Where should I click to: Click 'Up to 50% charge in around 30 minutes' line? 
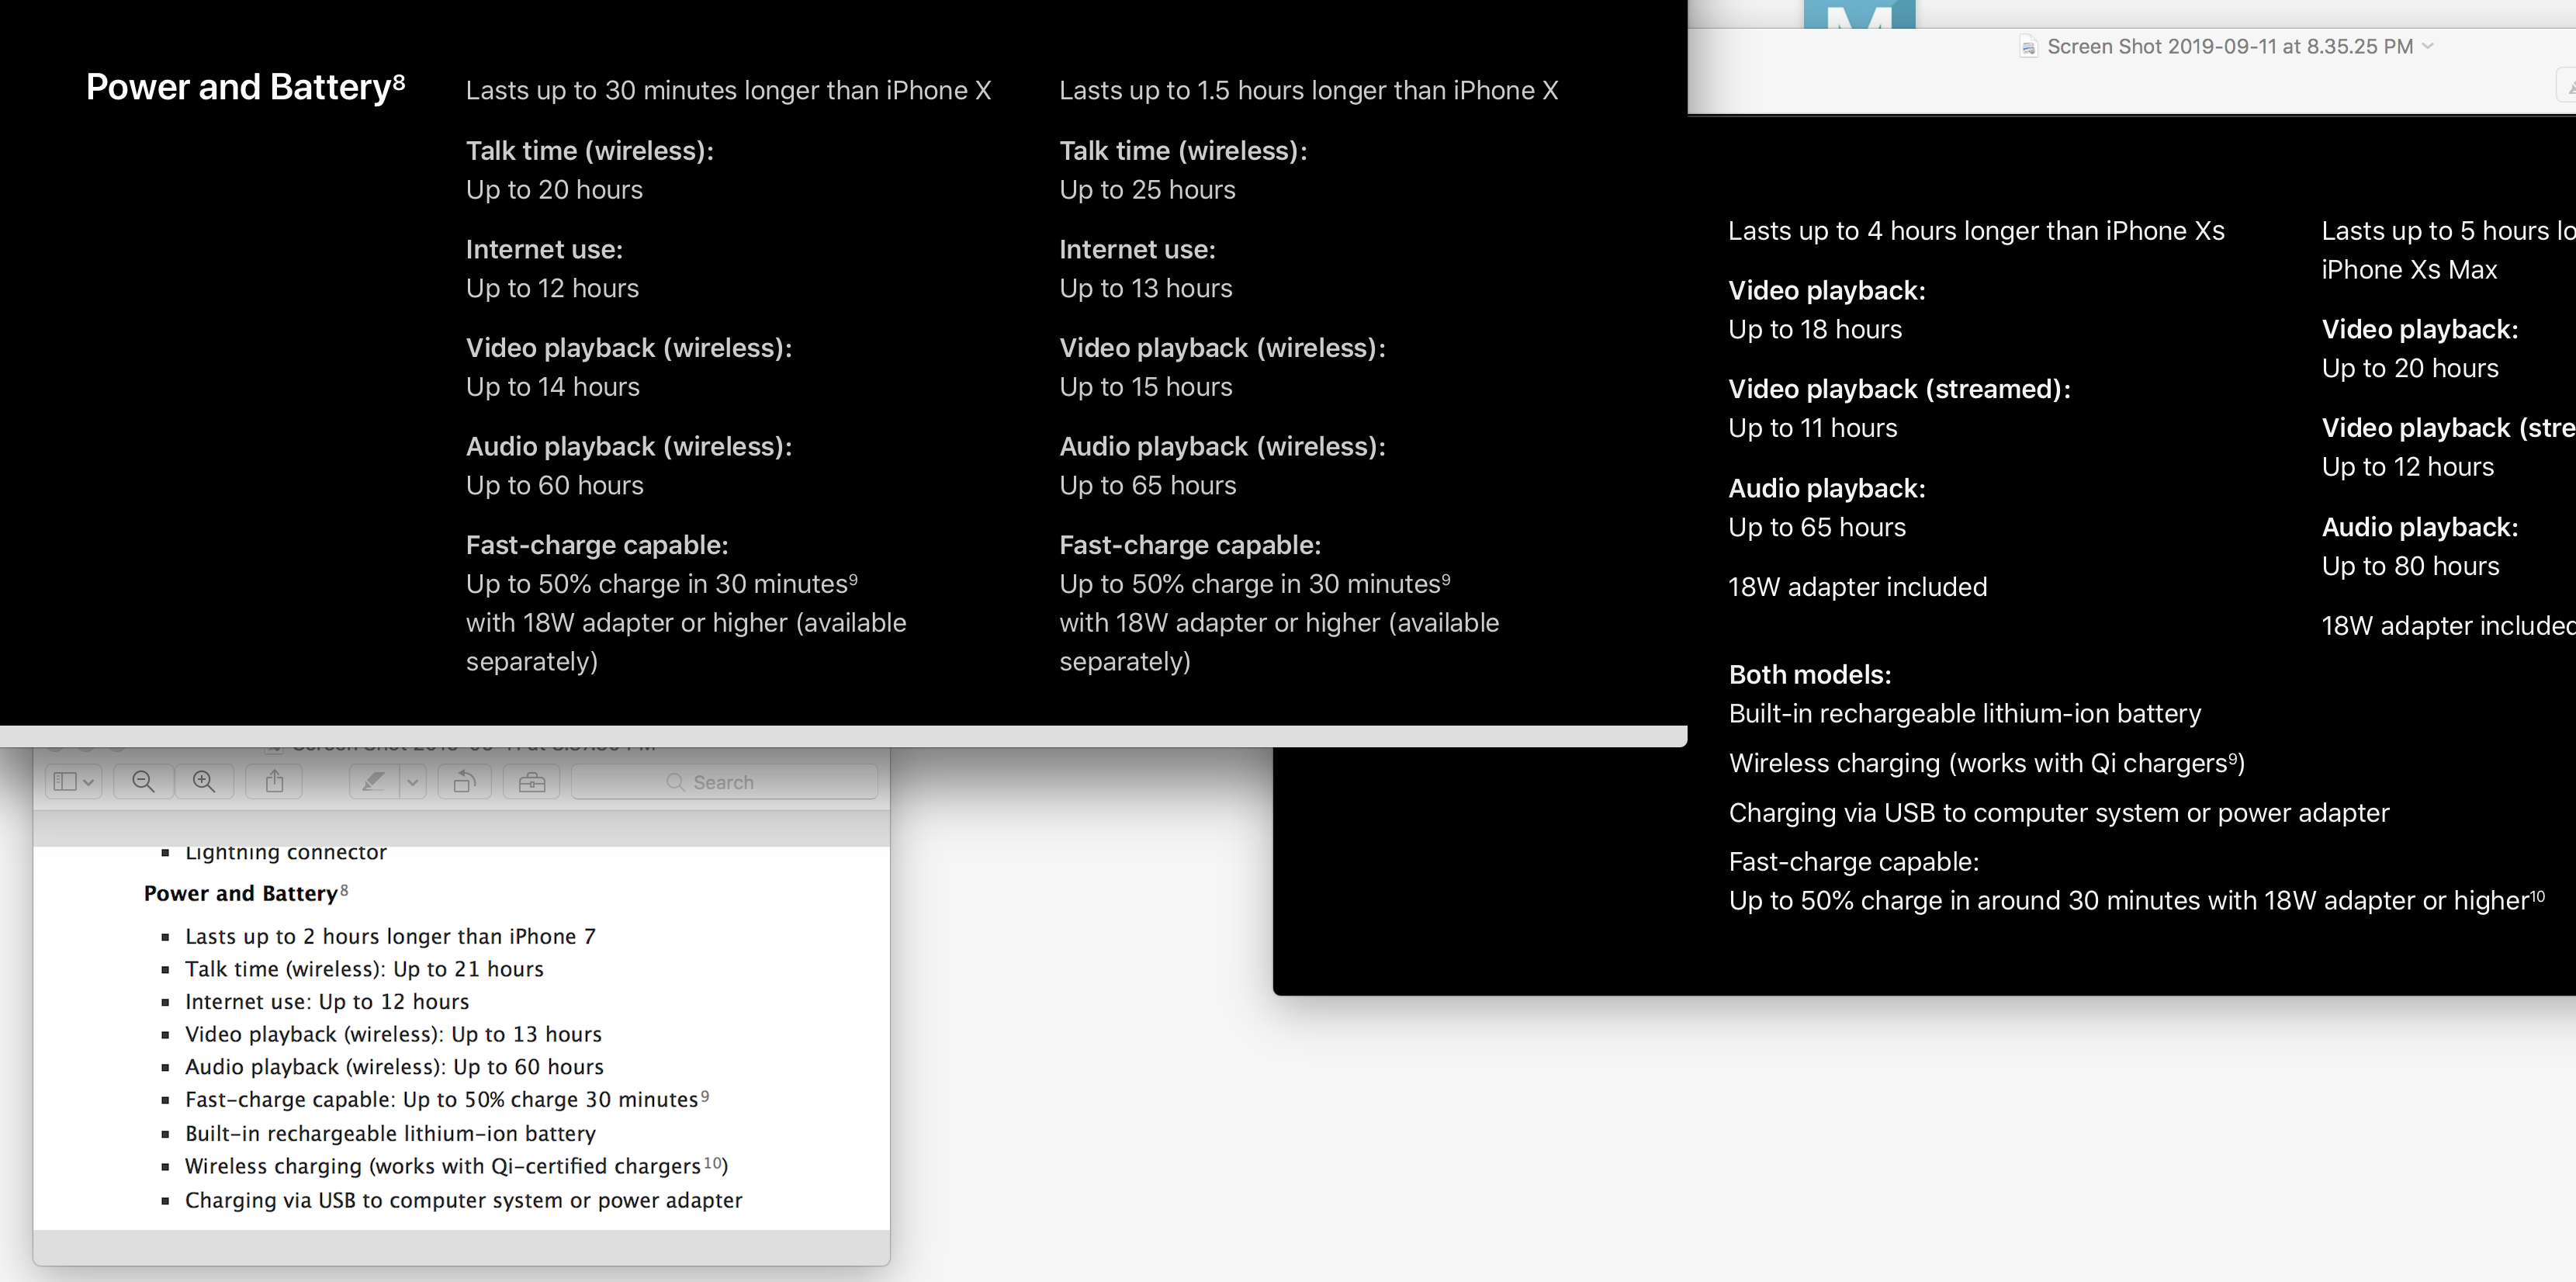coord(2136,900)
